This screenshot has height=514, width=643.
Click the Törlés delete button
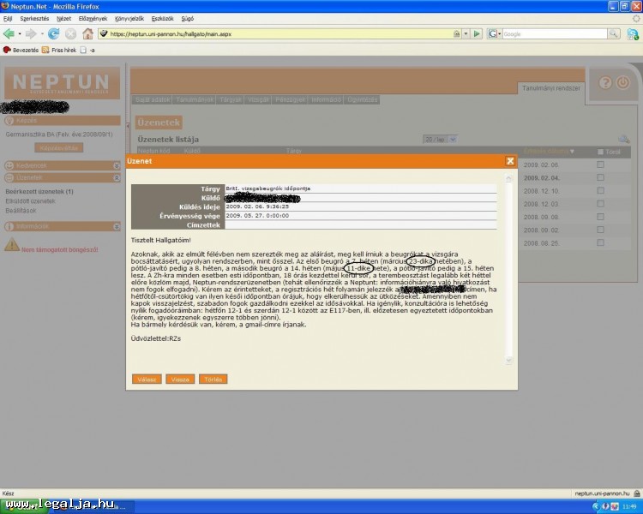pos(213,379)
